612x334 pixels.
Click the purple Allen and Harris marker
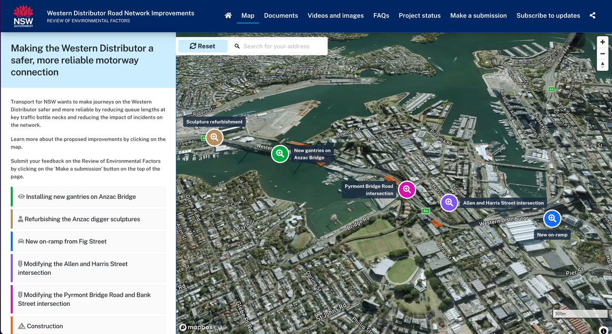click(449, 202)
